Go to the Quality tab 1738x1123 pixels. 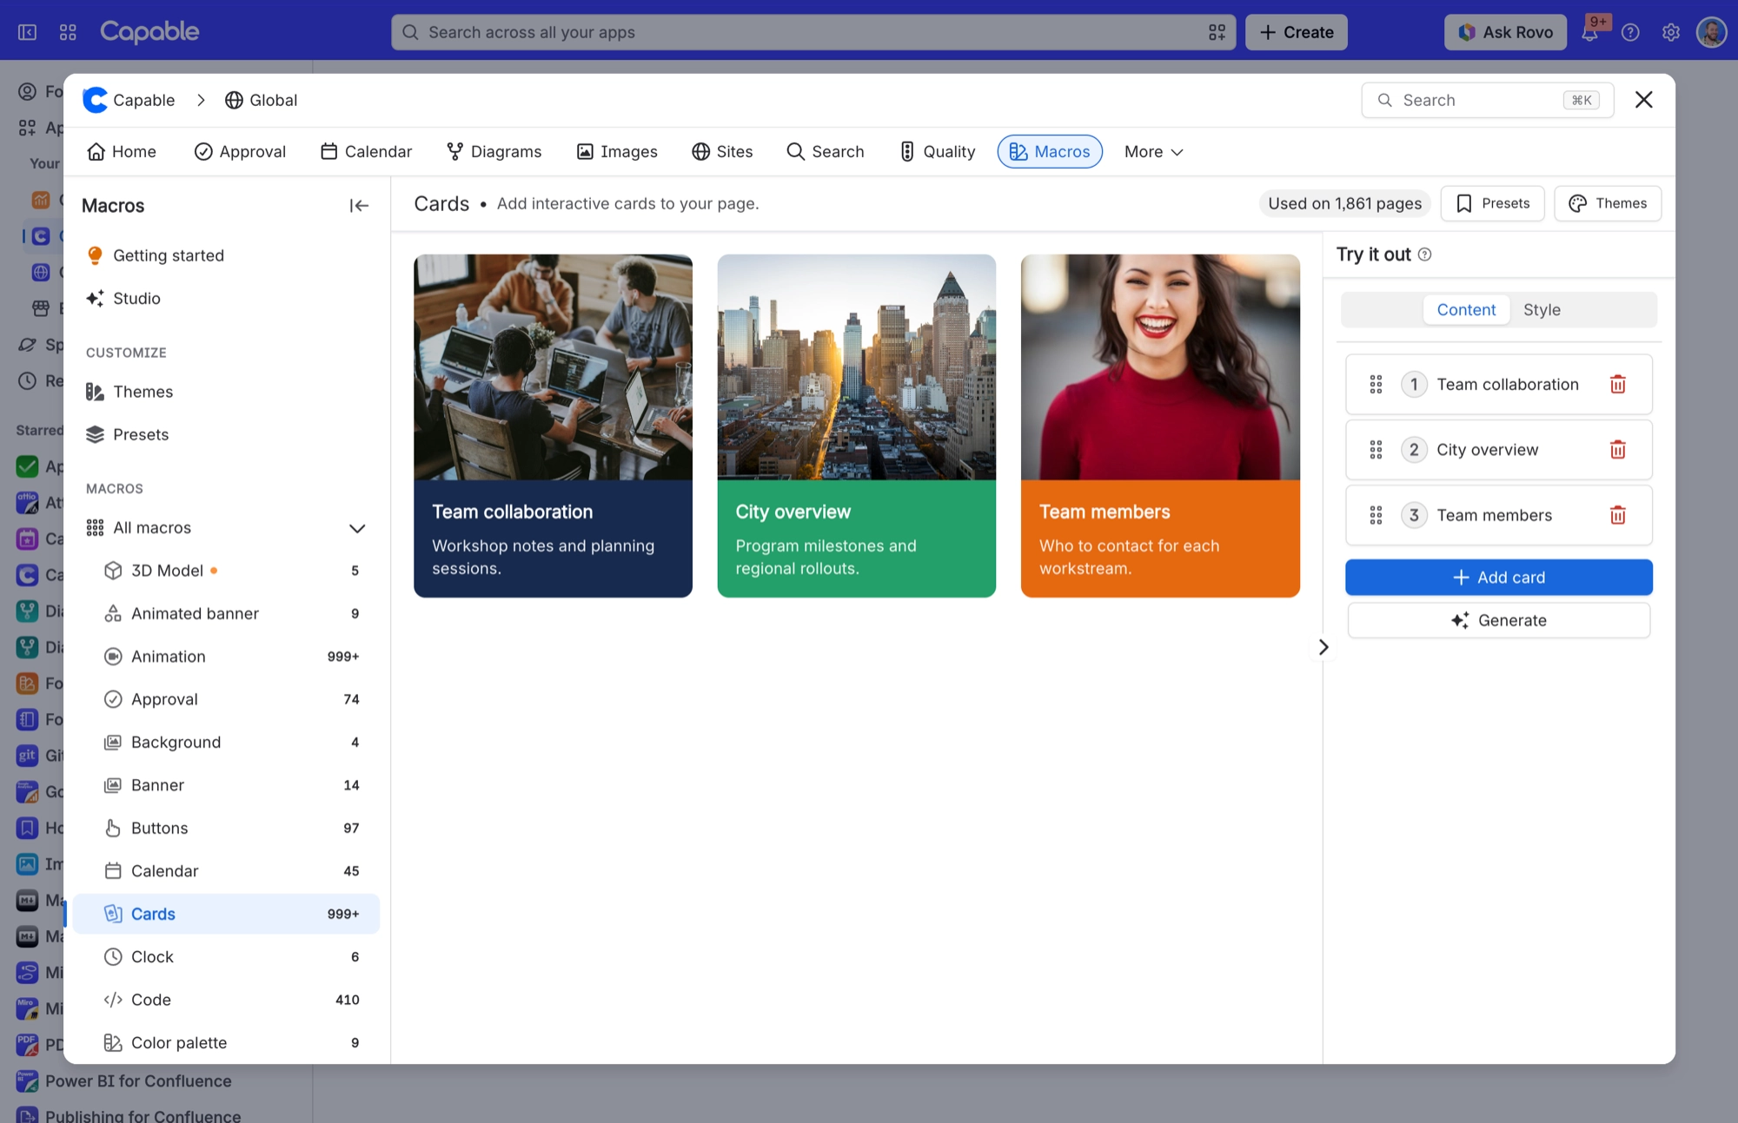(937, 152)
